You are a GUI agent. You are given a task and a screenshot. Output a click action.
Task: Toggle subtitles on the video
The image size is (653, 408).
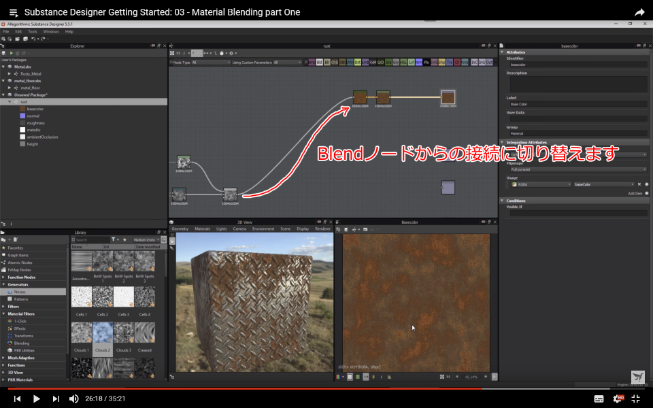[x=599, y=399]
